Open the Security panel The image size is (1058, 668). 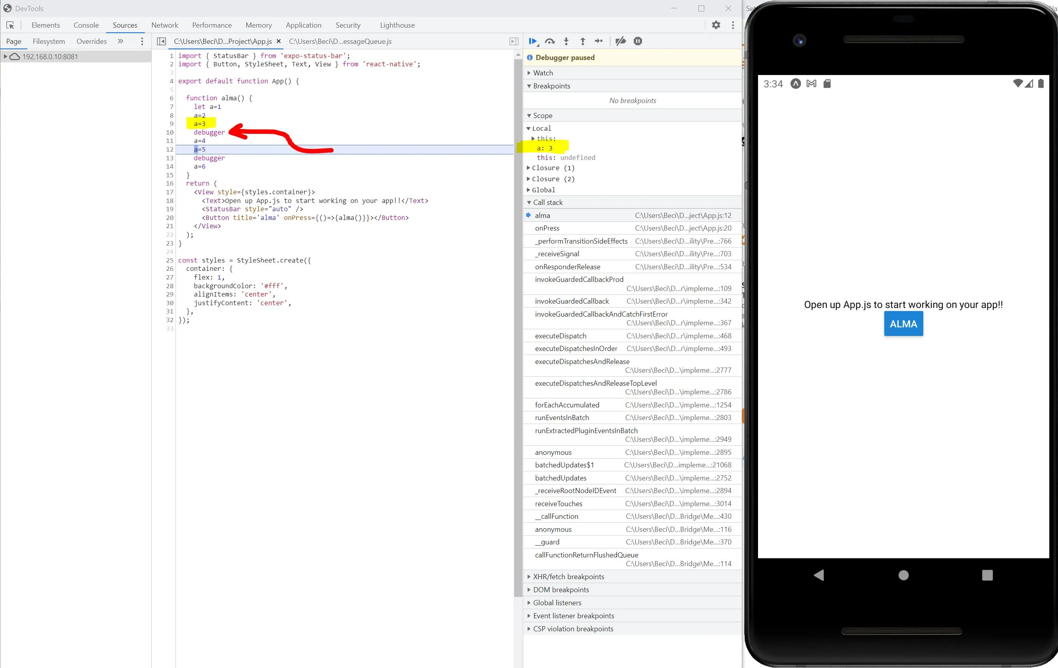tap(348, 25)
